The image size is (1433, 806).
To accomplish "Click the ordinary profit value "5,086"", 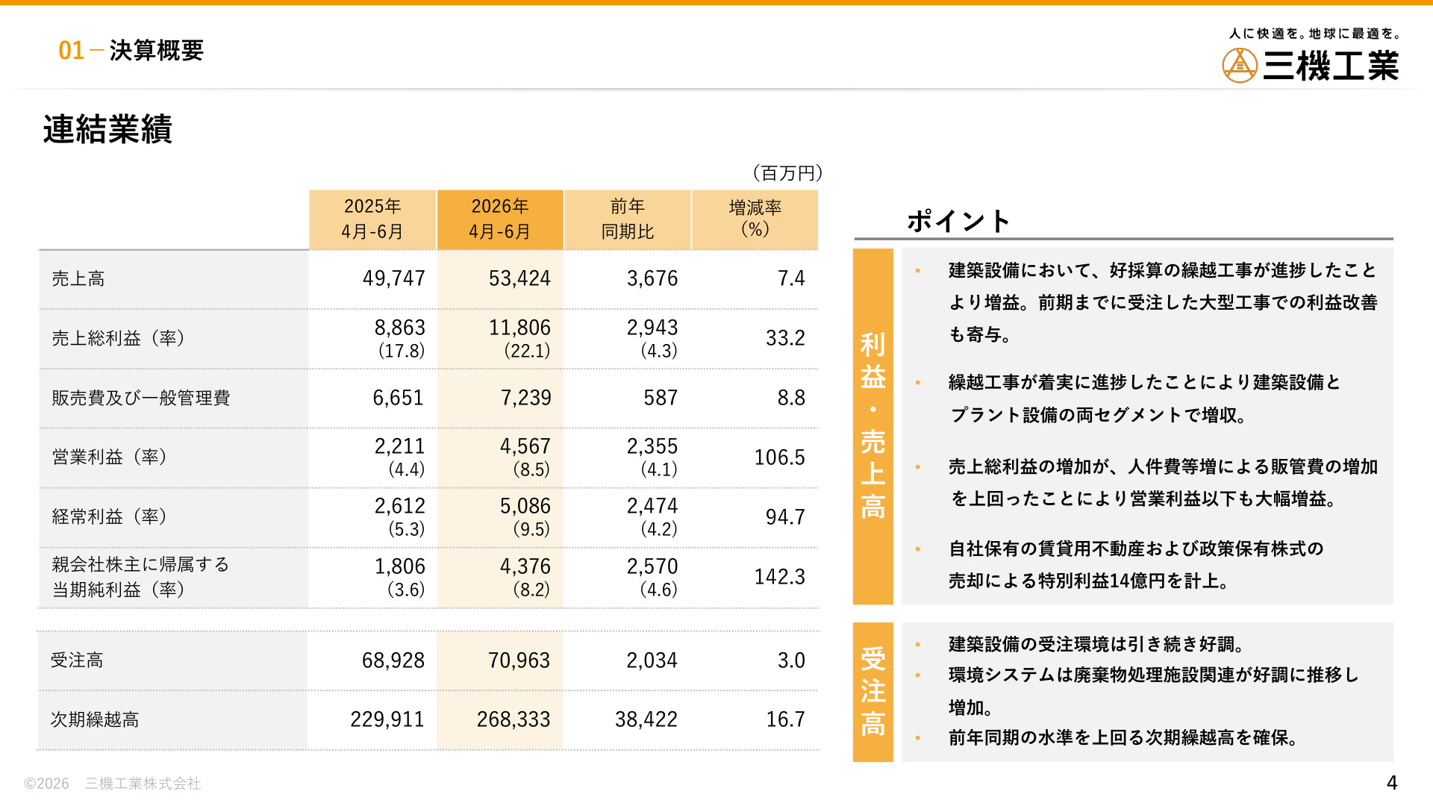I will pos(525,506).
